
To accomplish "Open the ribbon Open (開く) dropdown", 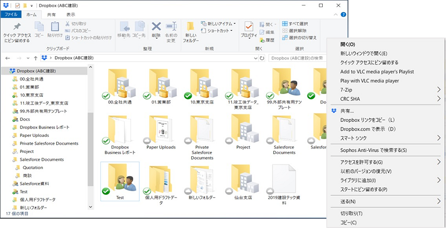I will [x=268, y=24].
